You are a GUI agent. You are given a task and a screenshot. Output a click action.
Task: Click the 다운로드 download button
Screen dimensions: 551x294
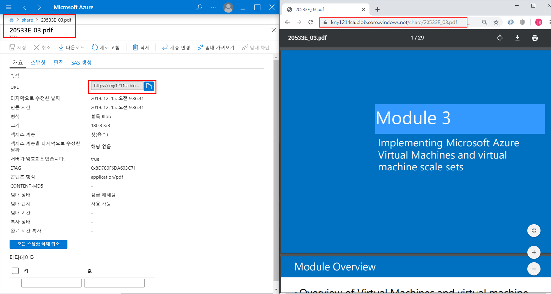click(x=71, y=47)
